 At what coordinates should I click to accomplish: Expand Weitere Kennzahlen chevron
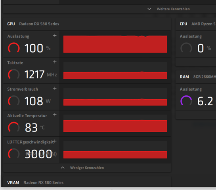[149, 9]
